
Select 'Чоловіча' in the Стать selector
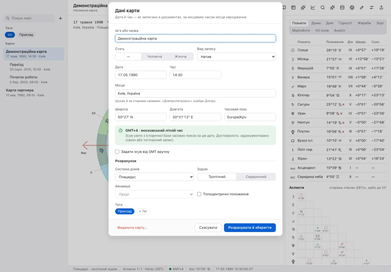coord(154,56)
